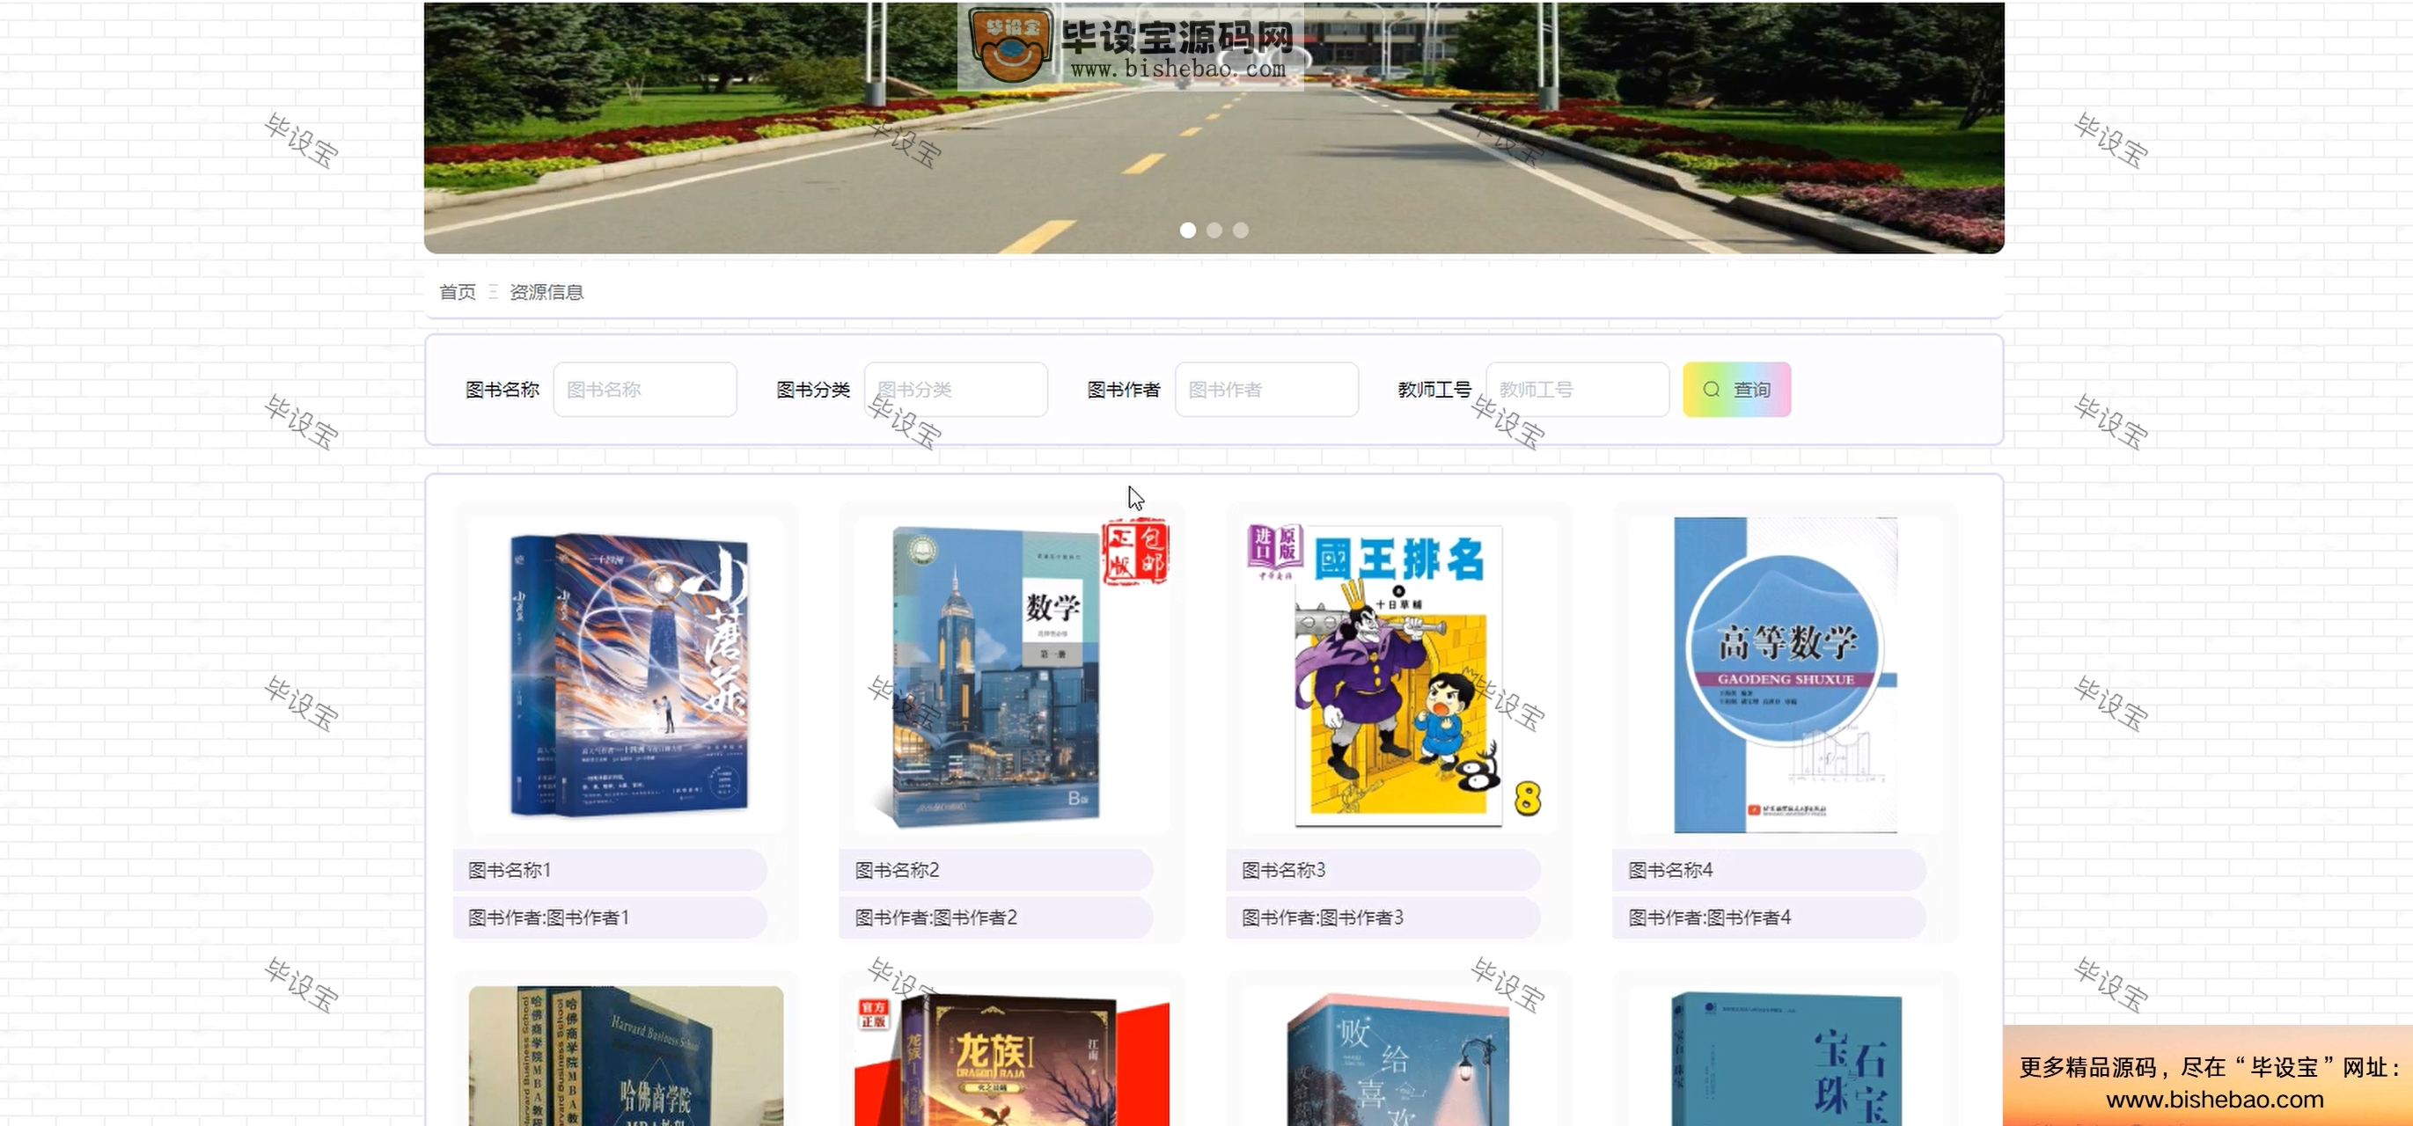
Task: Go to 首页 in the breadcrumb
Action: pos(457,292)
